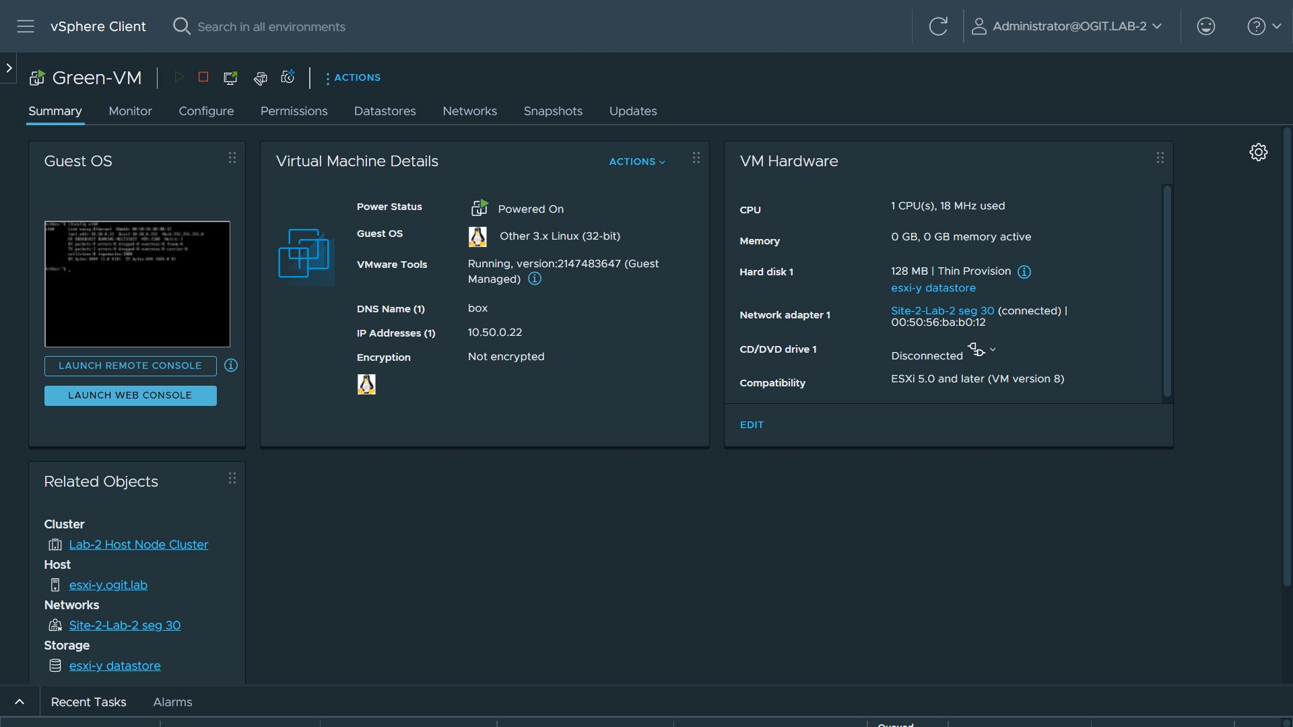The image size is (1293, 727).
Task: Click the Launch Web Console button
Action: 130,396
